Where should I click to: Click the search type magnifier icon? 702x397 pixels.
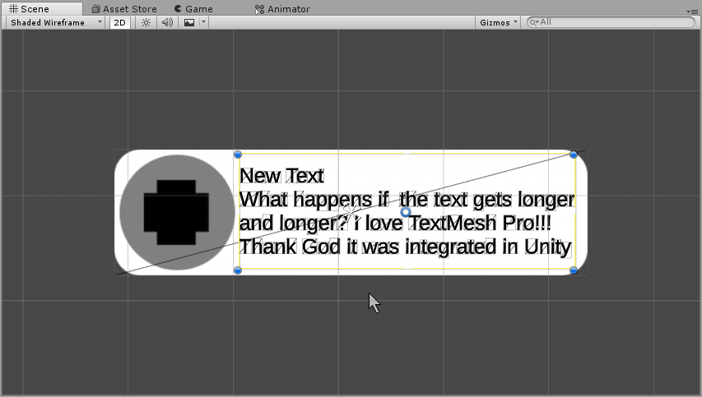[x=533, y=22]
